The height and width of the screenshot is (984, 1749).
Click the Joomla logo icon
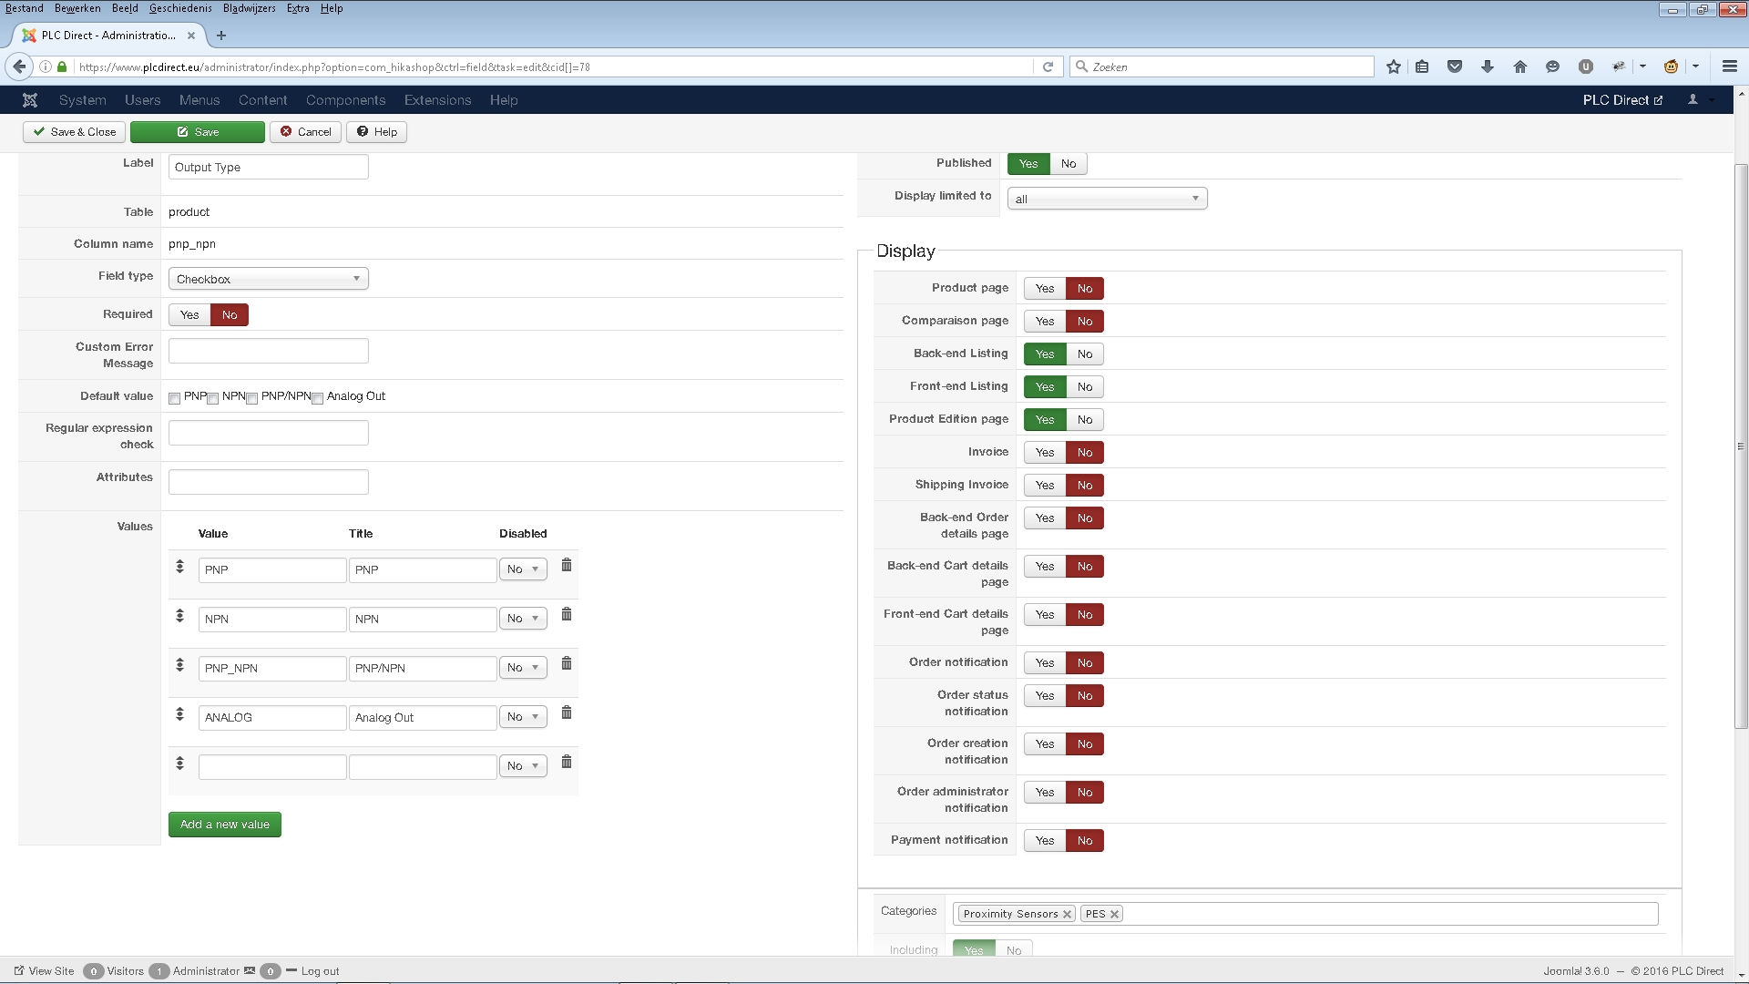[x=30, y=100]
